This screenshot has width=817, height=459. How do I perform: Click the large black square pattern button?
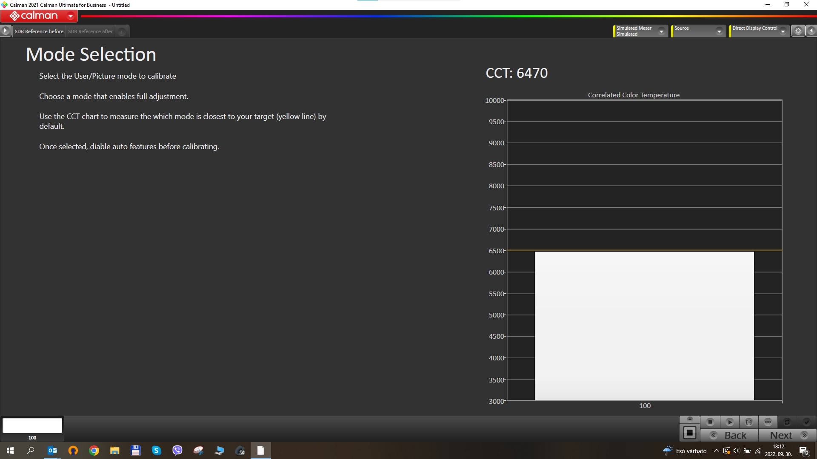690,433
